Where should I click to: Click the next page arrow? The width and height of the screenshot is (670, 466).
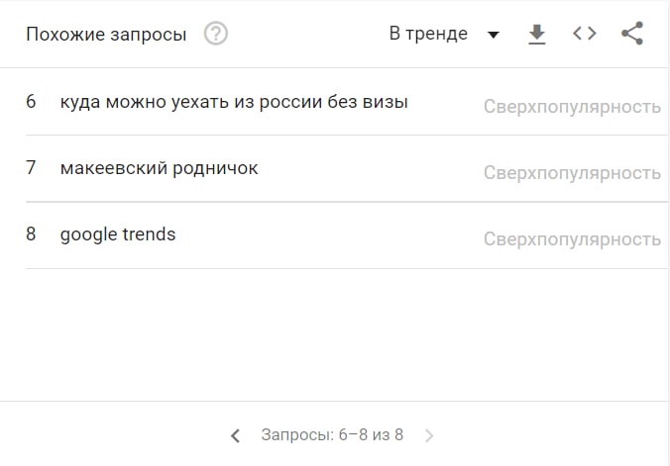429,435
